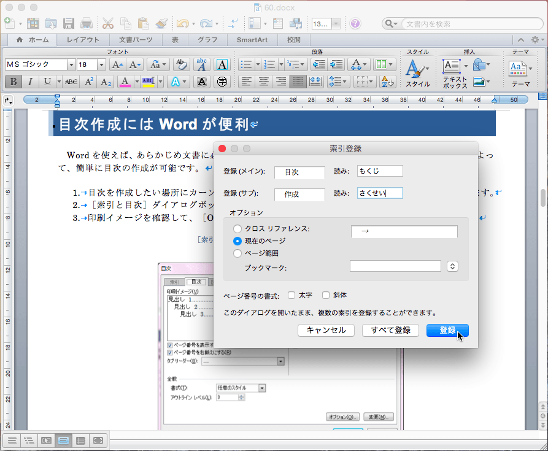This screenshot has height=451, width=548.
Task: Click 登録 button in dialog
Action: click(x=447, y=330)
